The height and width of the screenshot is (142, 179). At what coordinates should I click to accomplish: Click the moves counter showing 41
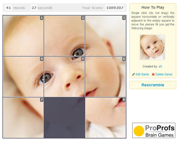pos(8,8)
